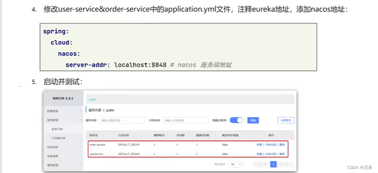The width and height of the screenshot is (378, 173).
Task: Click the userservice name cell
Action: 96,154
